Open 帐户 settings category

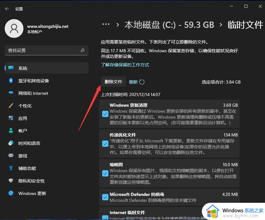coord(47,130)
